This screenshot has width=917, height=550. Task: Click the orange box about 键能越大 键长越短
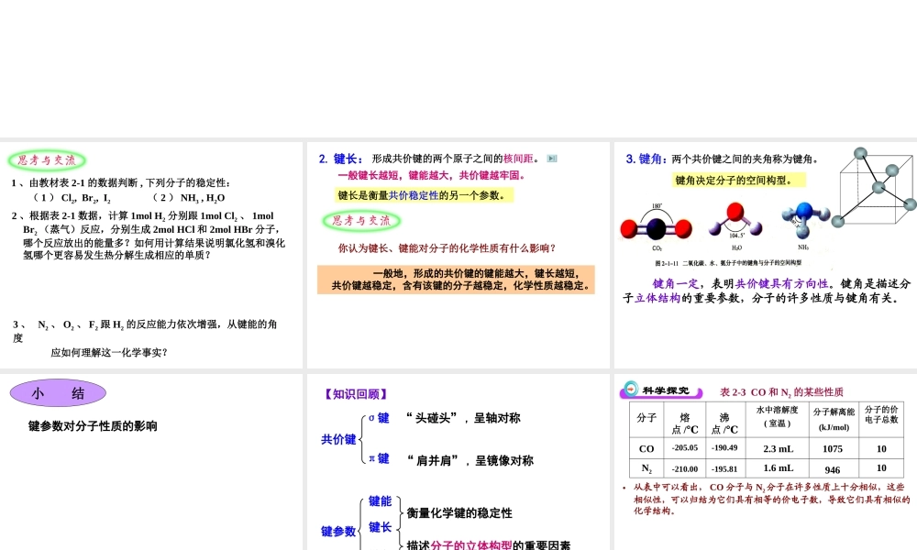coord(456,280)
